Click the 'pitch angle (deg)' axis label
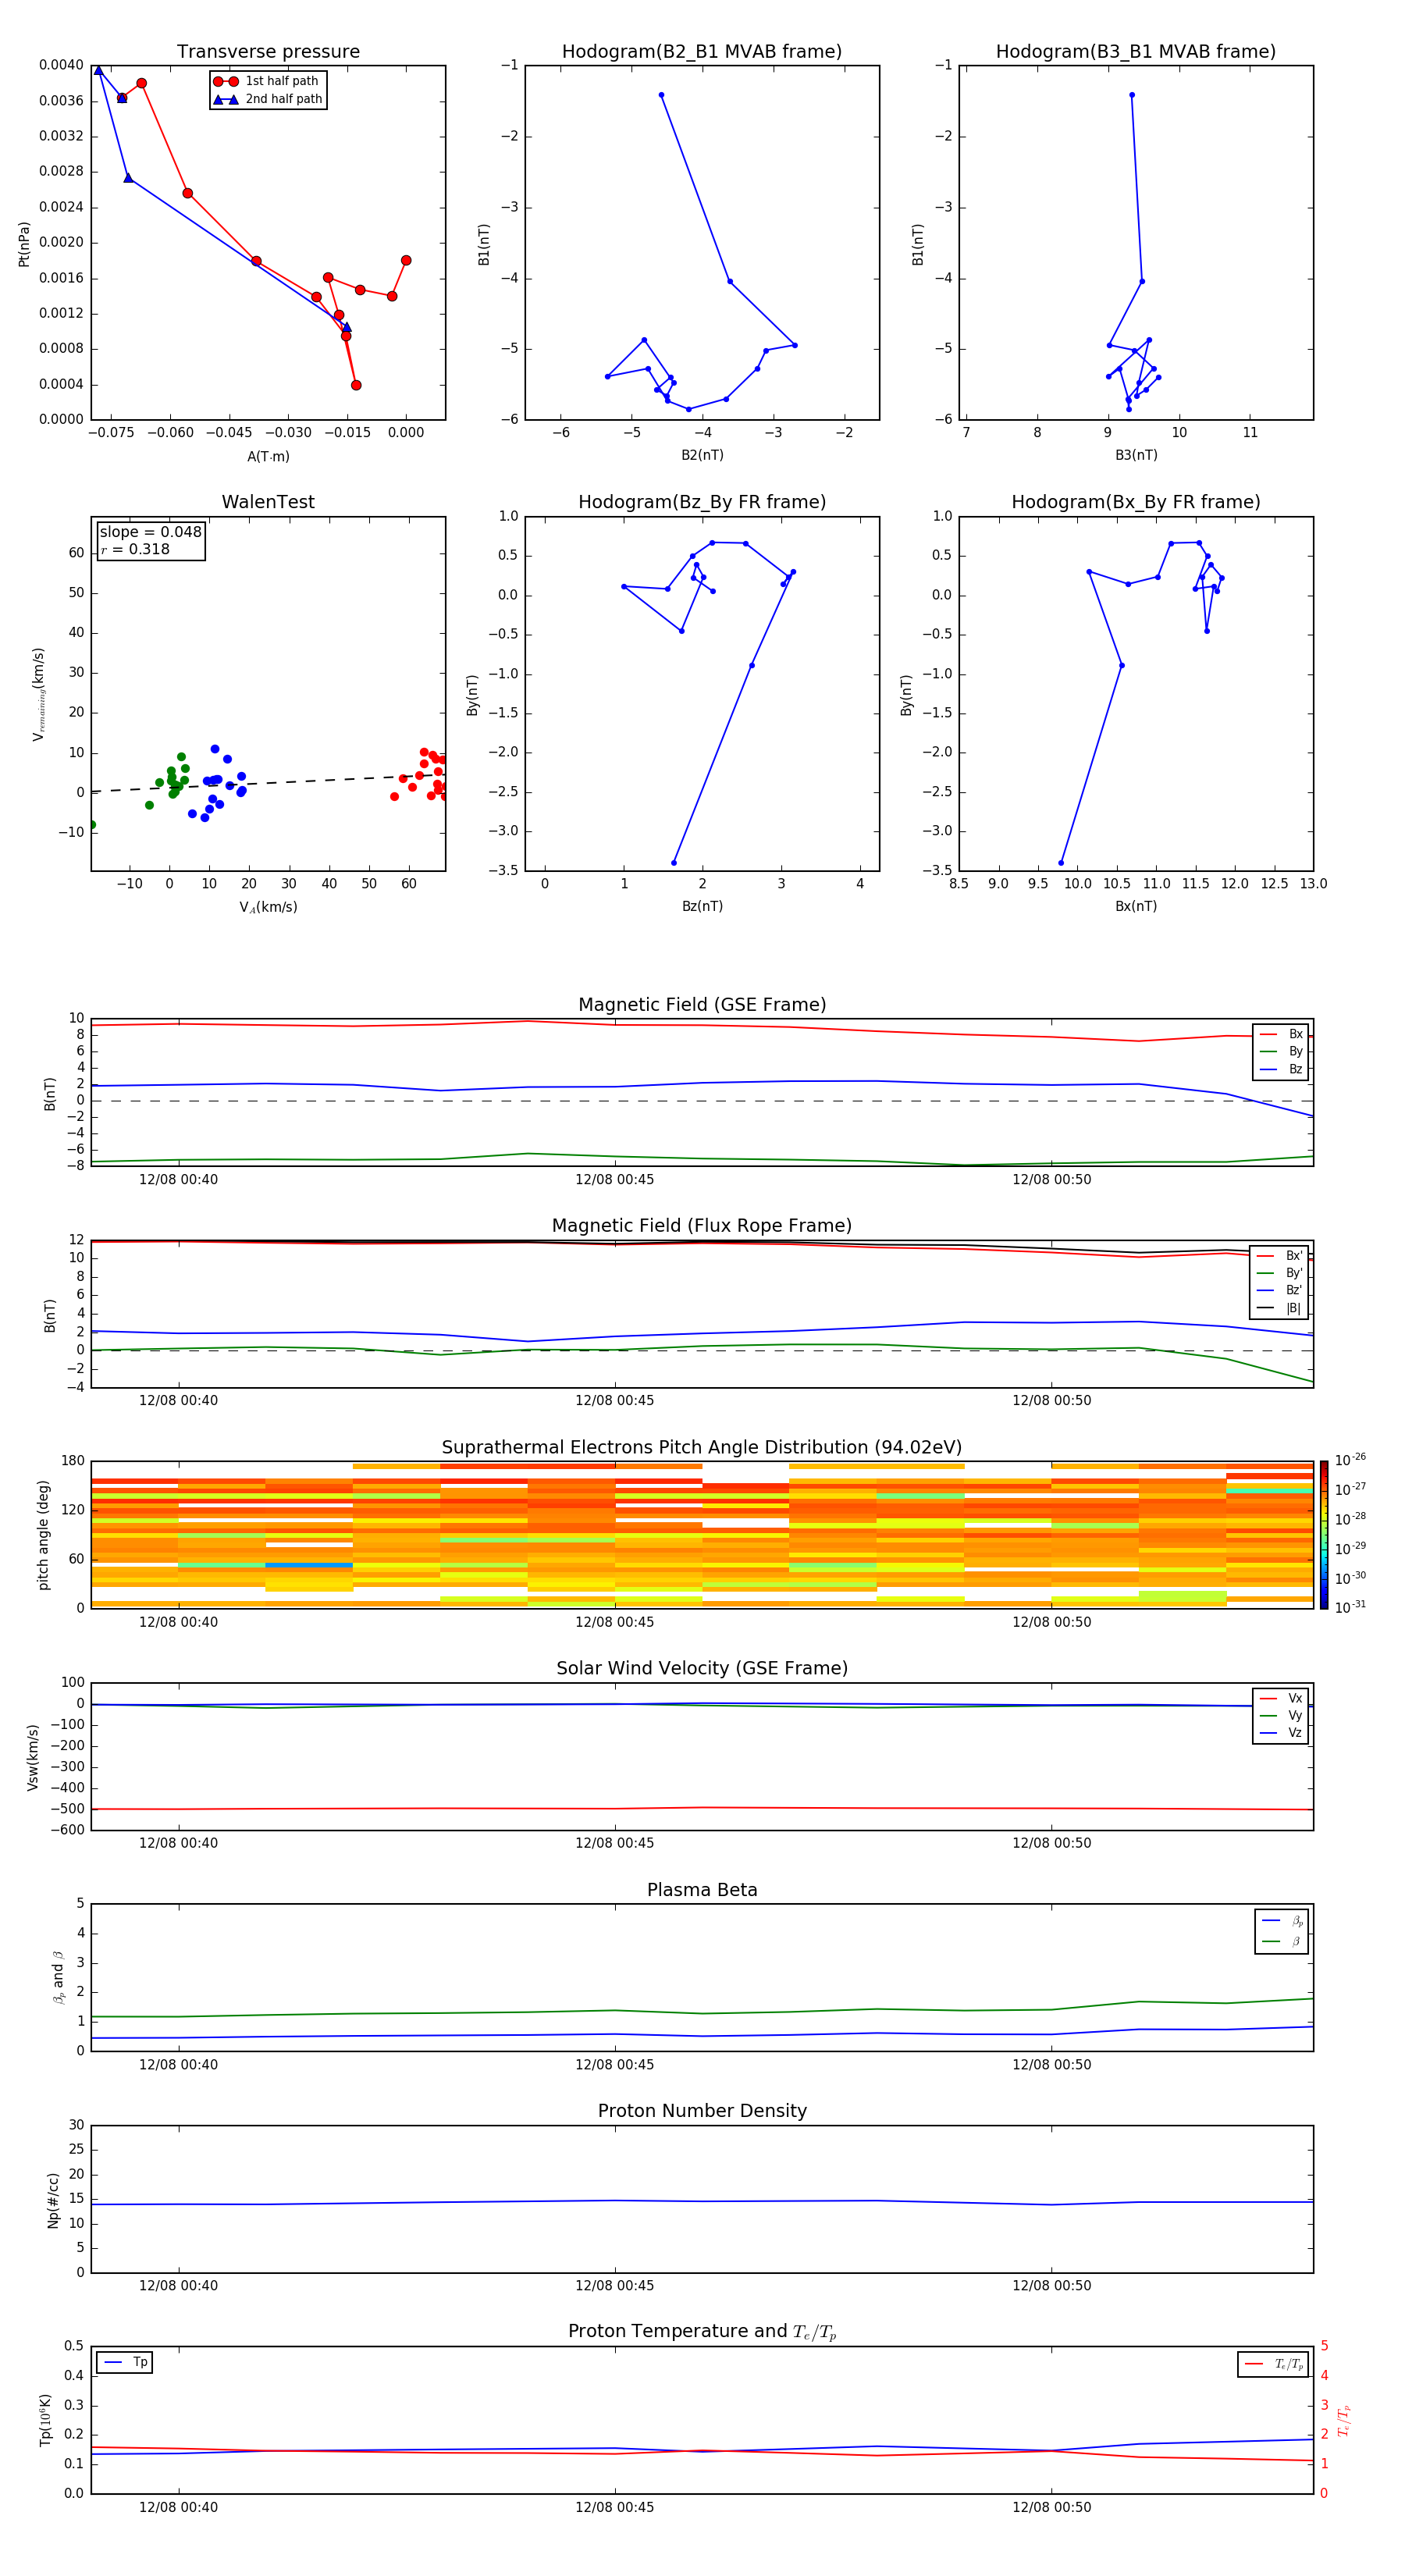The image size is (1405, 2576). tap(43, 1535)
